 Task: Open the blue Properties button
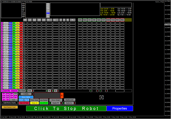click(x=120, y=108)
